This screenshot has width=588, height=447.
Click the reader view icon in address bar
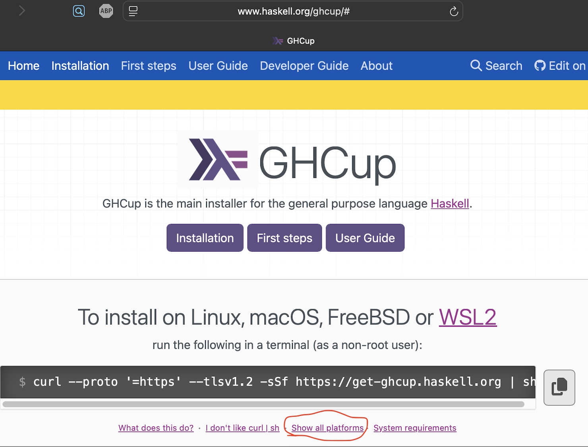pyautogui.click(x=133, y=11)
